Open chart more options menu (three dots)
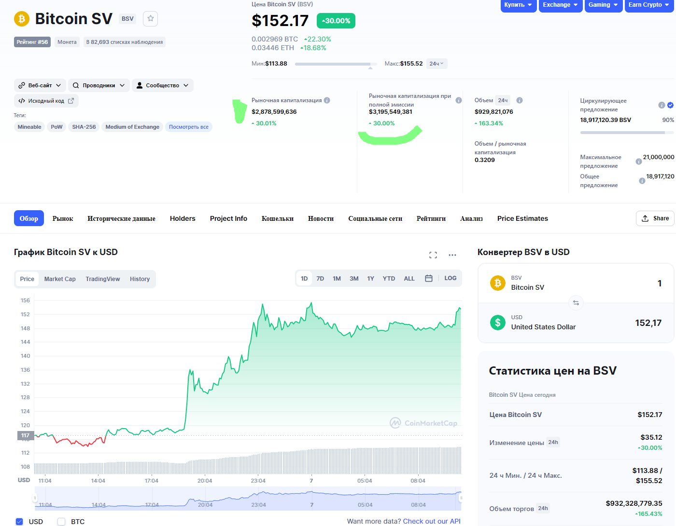Screen dimensions: 676x526 pyautogui.click(x=452, y=255)
